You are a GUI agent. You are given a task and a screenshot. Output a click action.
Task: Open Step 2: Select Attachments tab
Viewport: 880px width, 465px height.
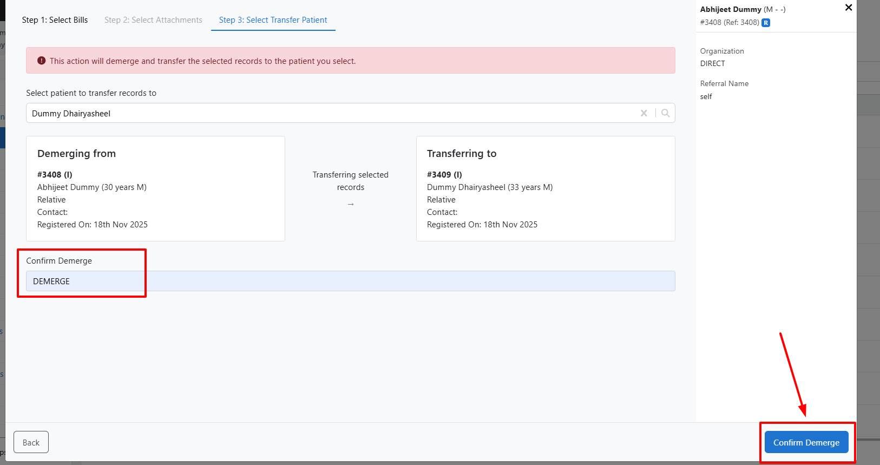153,20
